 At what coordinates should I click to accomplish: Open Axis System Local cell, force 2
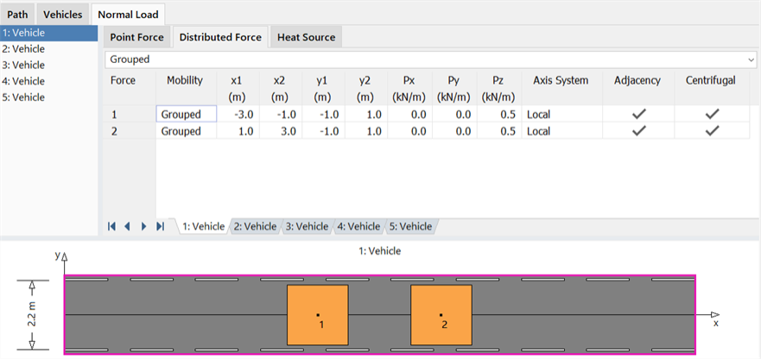click(x=562, y=131)
